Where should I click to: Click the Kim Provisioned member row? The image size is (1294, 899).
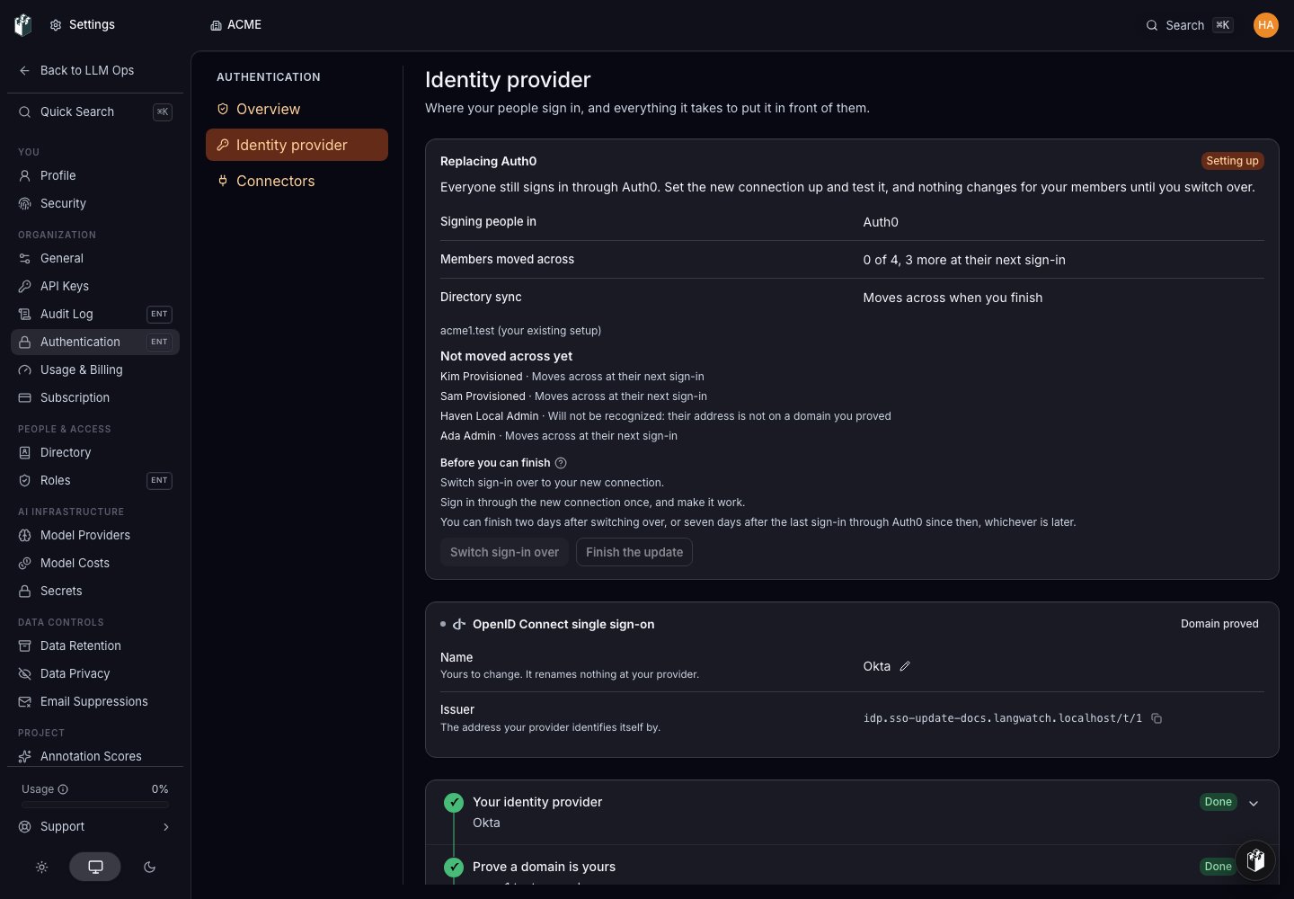tap(572, 377)
